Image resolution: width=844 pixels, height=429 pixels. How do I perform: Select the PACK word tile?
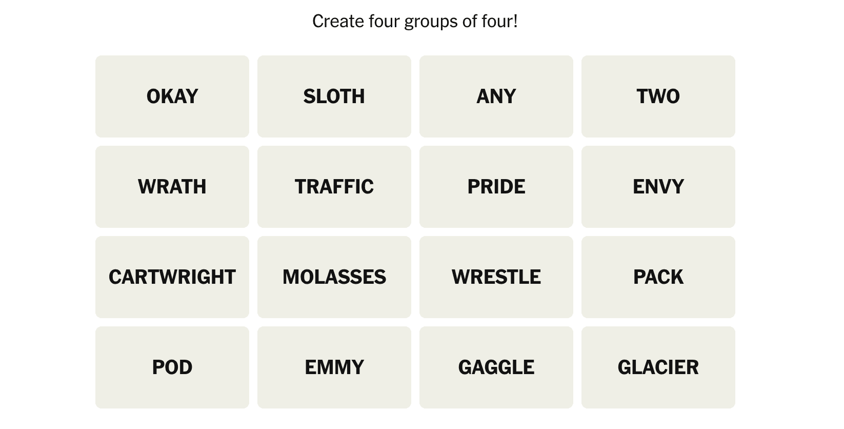point(658,277)
